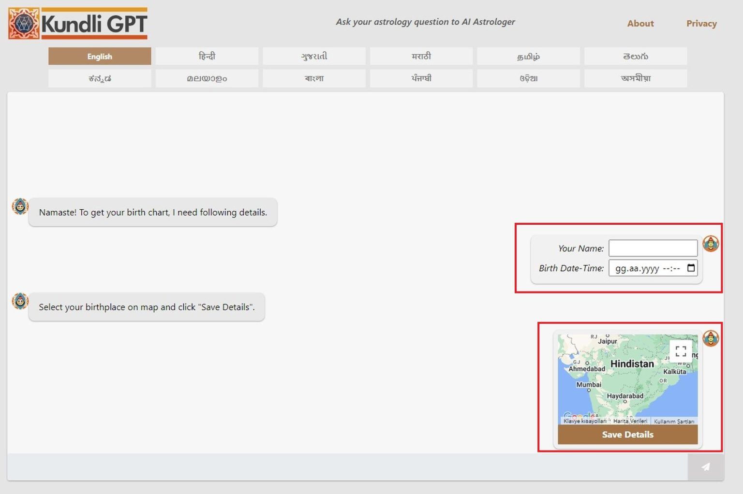Switch to the தமிழ் language tab
Image resolution: width=743 pixels, height=494 pixels.
pos(528,56)
